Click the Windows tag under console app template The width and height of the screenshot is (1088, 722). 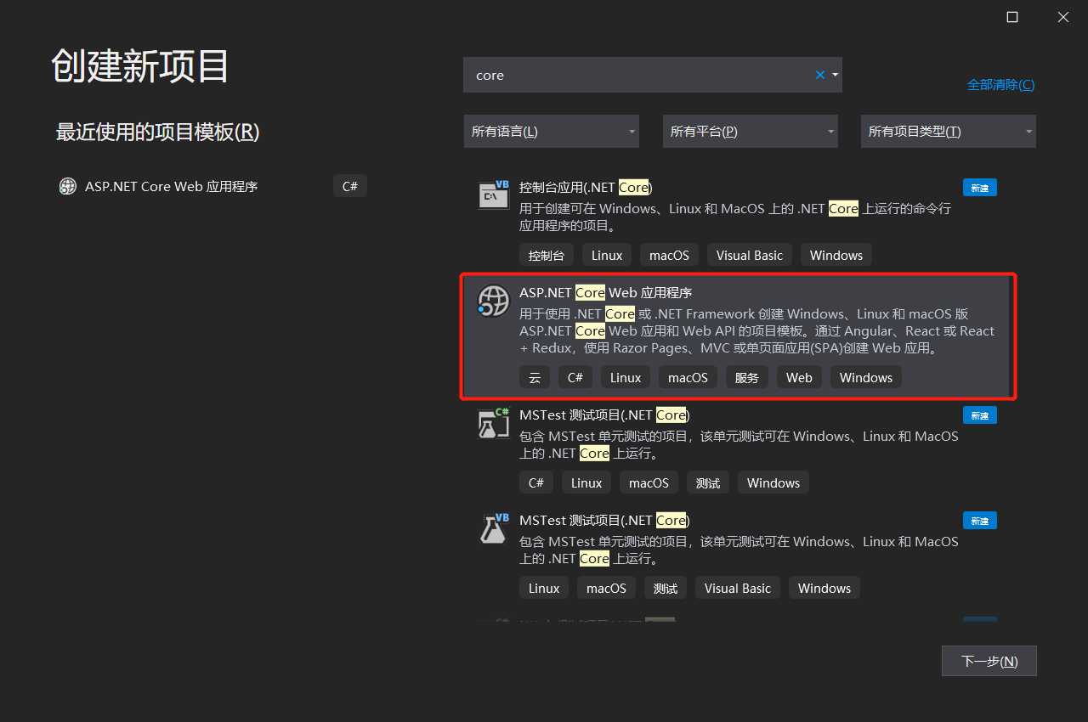pos(836,256)
